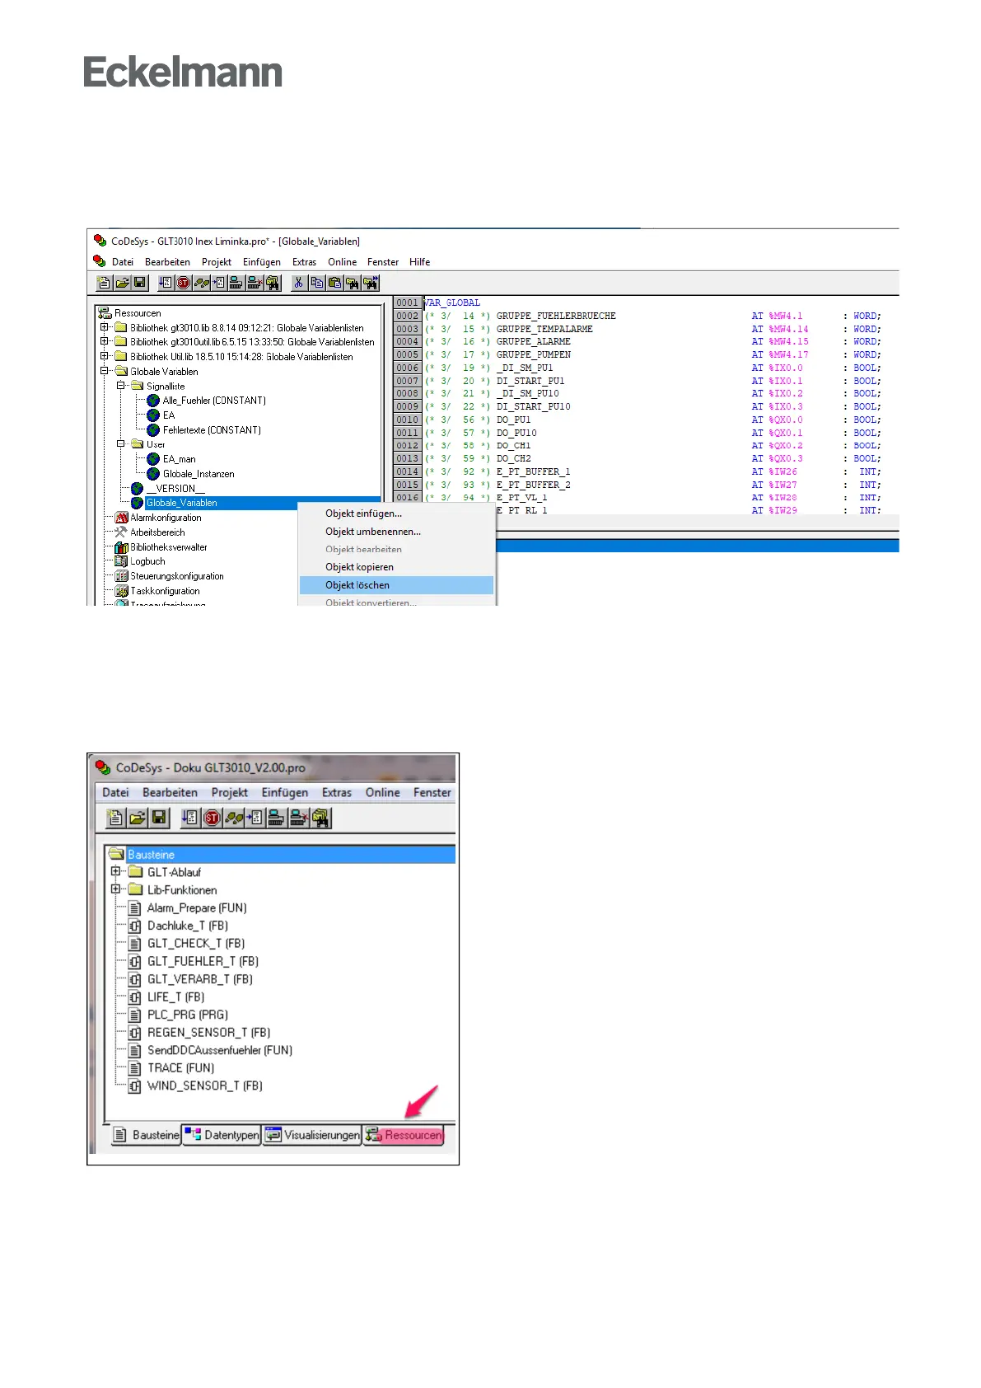Choose Objekt löschen from context menu
The height and width of the screenshot is (1388, 981).
[x=396, y=585]
